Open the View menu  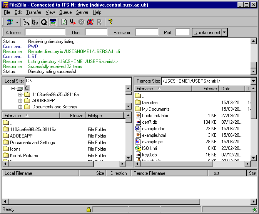click(50, 12)
